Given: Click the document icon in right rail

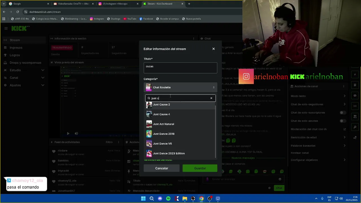Looking at the screenshot, I should 355,85.
